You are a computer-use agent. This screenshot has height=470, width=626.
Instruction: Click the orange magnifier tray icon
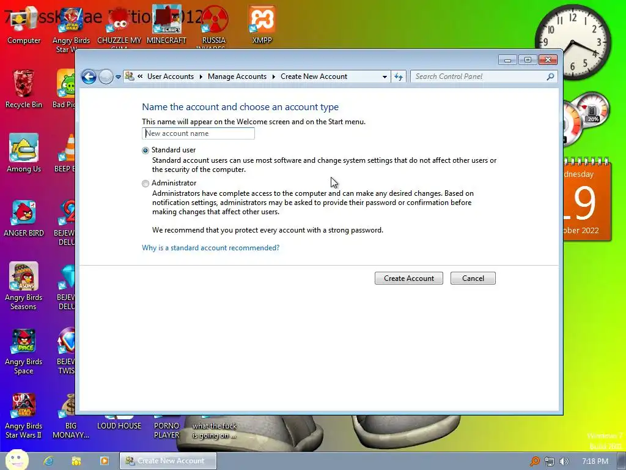pos(534,461)
